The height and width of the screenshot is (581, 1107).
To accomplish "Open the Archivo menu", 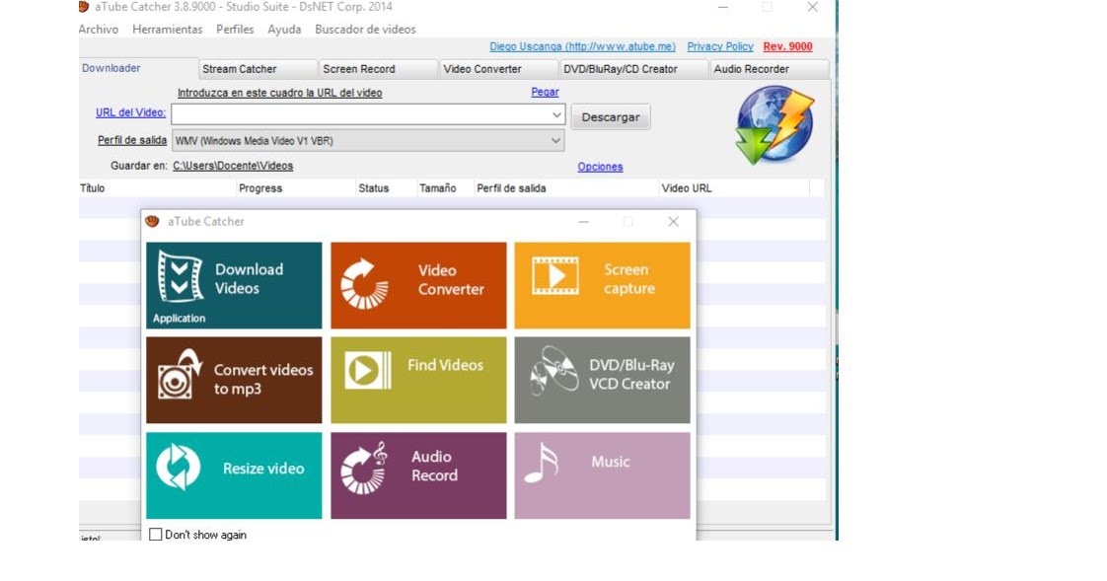I will click(98, 29).
